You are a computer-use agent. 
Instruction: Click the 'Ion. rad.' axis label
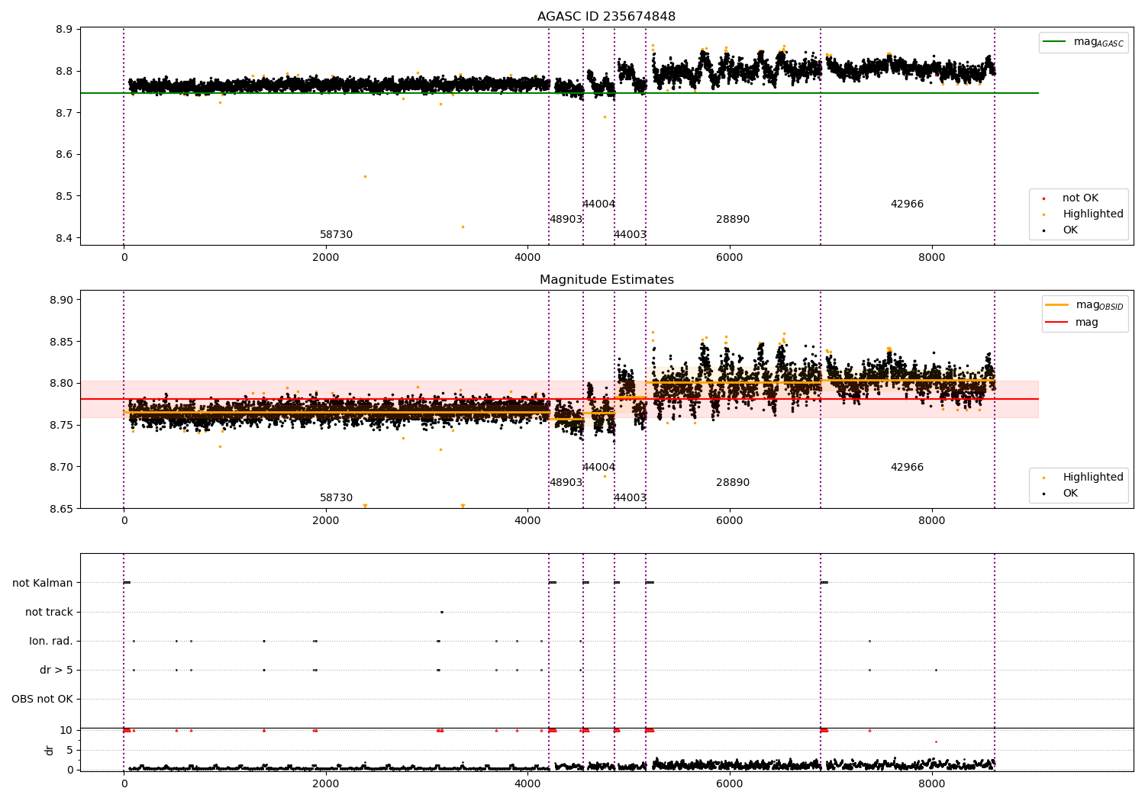click(x=51, y=642)
